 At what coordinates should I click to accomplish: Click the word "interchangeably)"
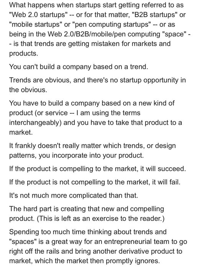(35, 123)
